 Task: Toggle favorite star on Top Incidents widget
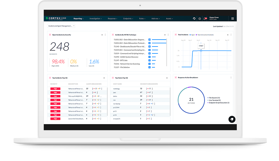[104, 78]
